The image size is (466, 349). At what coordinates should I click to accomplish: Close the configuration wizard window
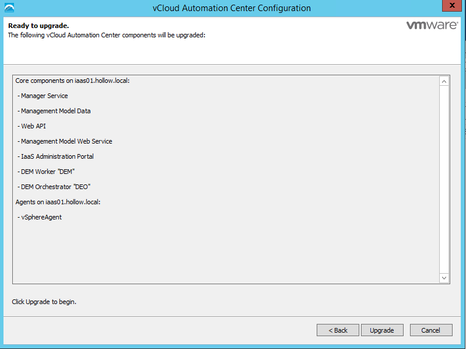click(450, 7)
